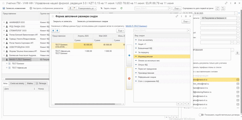Expand the АНИМАВЕЙ ООО tree row
242x120 pixels.
(x=4, y=22)
